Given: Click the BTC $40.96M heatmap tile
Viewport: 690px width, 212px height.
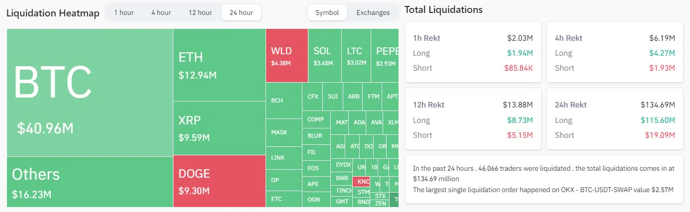Looking at the screenshot, I should [x=90, y=92].
